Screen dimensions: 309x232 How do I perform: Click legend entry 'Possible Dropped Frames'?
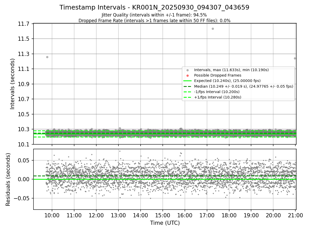tap(218, 75)
